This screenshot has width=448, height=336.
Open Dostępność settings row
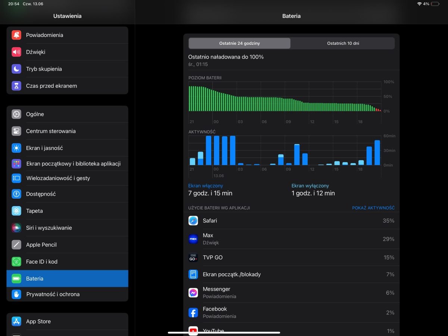[x=67, y=194]
